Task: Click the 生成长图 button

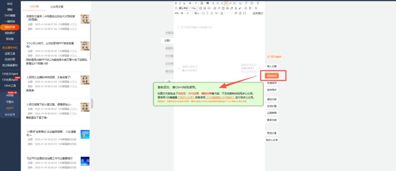Action: 272,106
